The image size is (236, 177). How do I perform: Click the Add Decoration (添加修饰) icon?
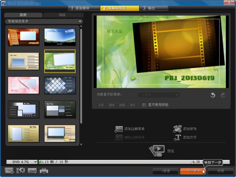tap(177, 129)
